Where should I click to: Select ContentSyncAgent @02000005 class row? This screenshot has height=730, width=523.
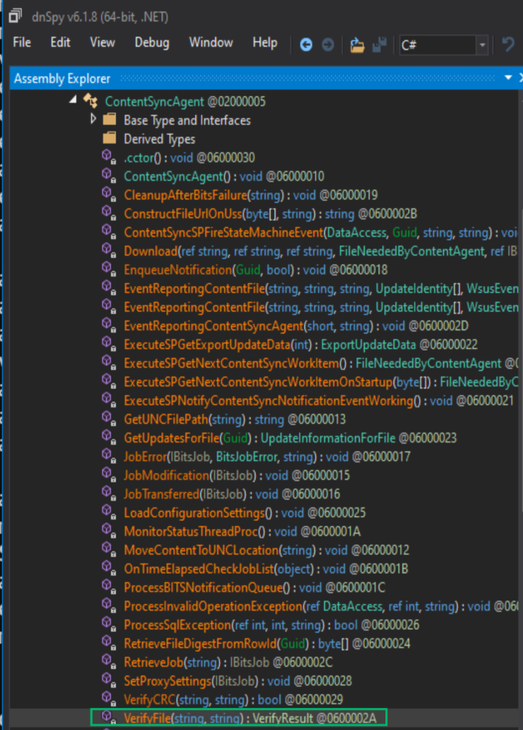click(x=185, y=101)
